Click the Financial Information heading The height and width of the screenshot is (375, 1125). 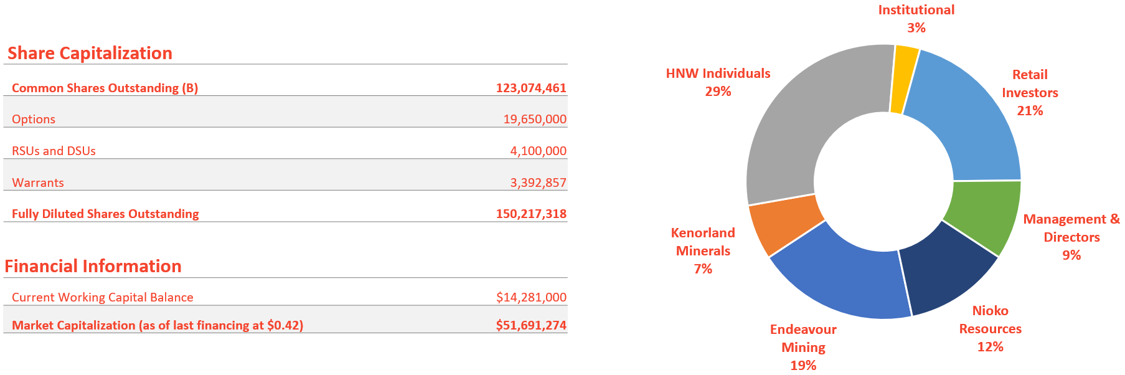[93, 267]
